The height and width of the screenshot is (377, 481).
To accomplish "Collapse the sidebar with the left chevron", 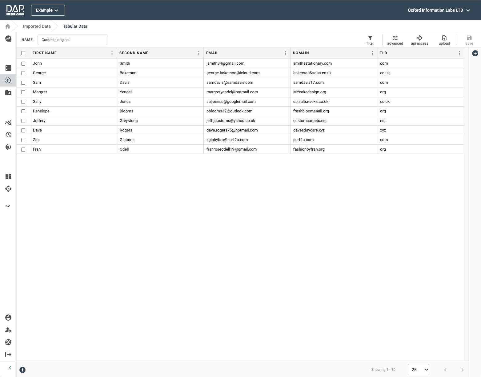I will click(x=10, y=368).
